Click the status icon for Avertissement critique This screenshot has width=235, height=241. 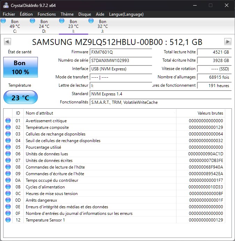(8, 121)
